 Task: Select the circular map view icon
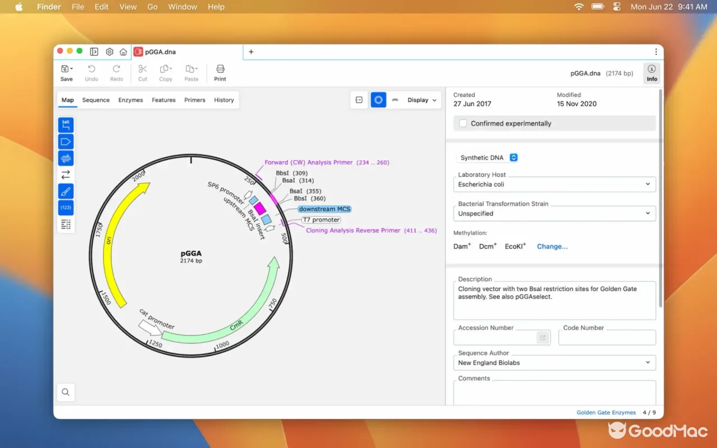pyautogui.click(x=379, y=100)
